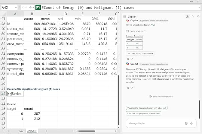The image size is (202, 134).
Task: Select cell A42 containing Series Python object
Action: coord(15,94)
